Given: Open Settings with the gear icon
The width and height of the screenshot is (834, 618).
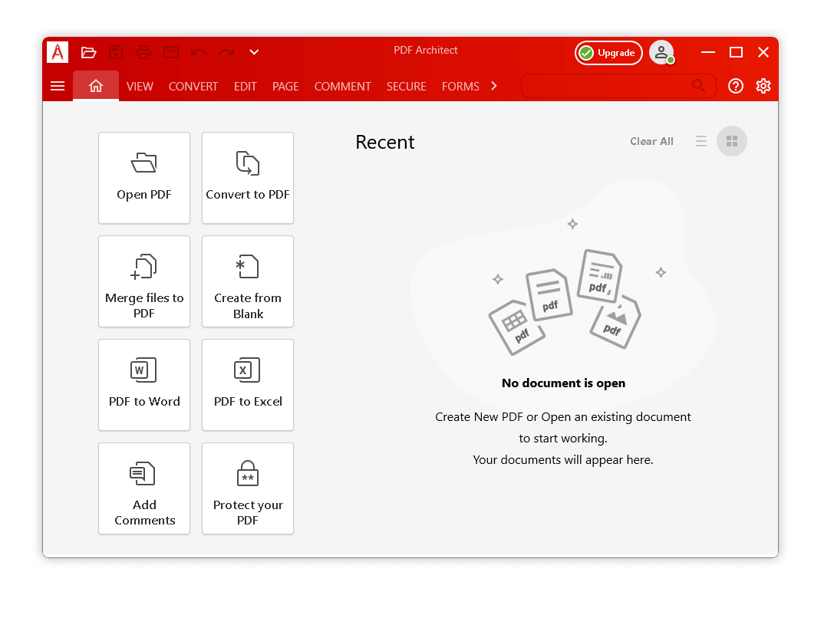Looking at the screenshot, I should click(x=763, y=86).
